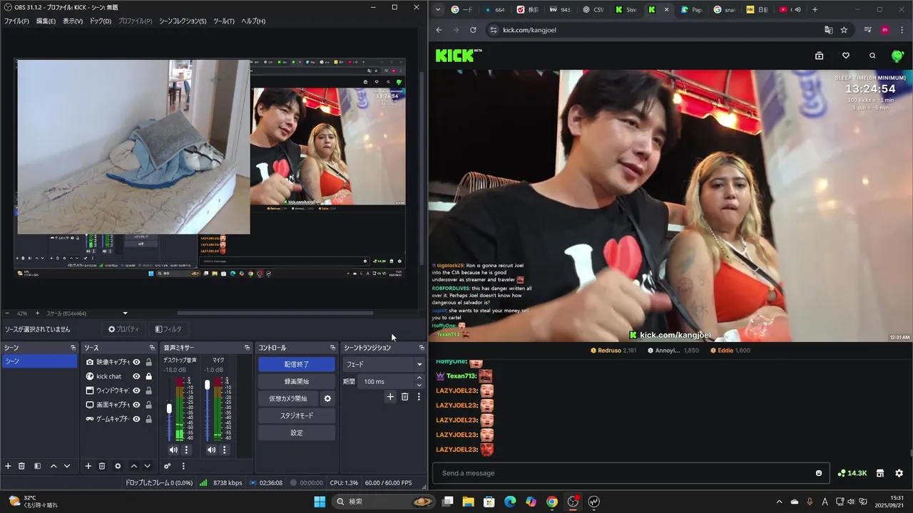Viewport: 913px width, 513px height.
Task: Click the 録画開始 start recording button
Action: [x=297, y=382]
